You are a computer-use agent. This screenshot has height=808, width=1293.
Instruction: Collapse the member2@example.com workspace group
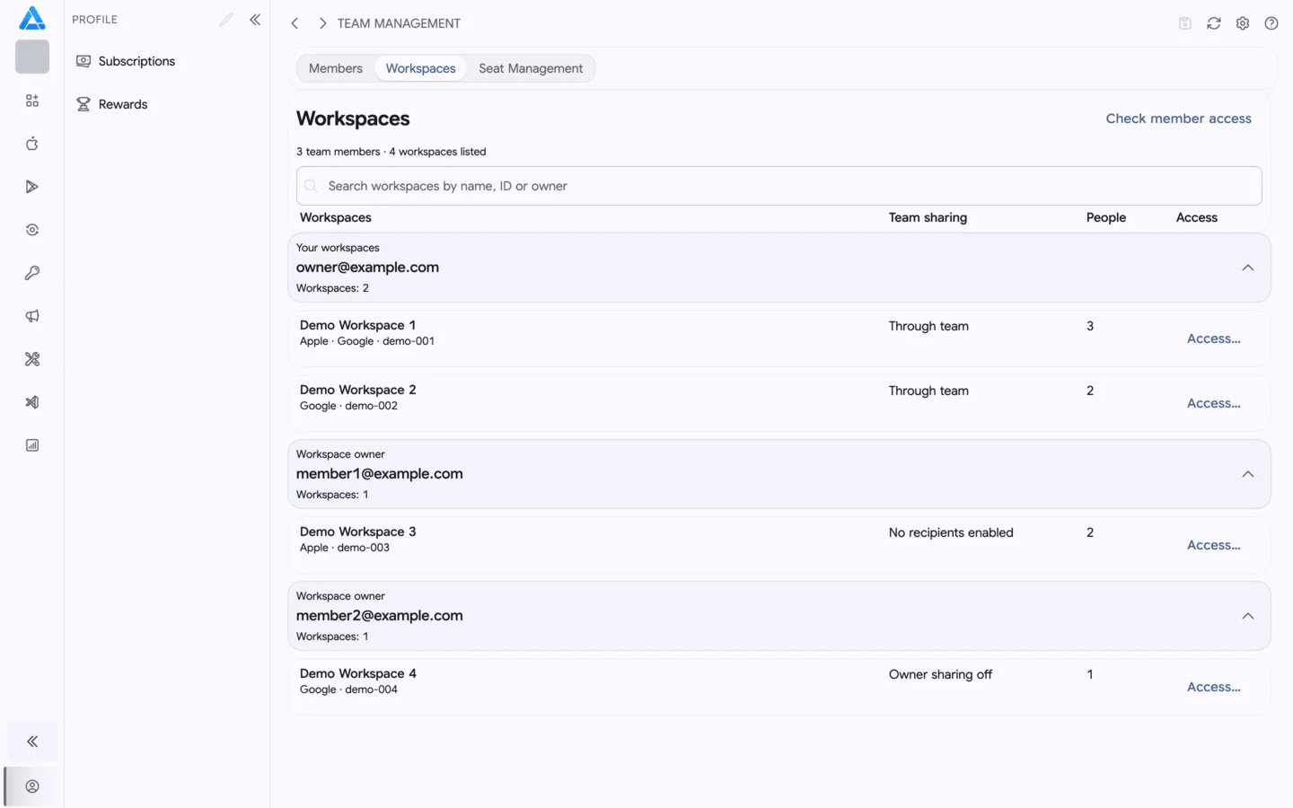[1248, 616]
